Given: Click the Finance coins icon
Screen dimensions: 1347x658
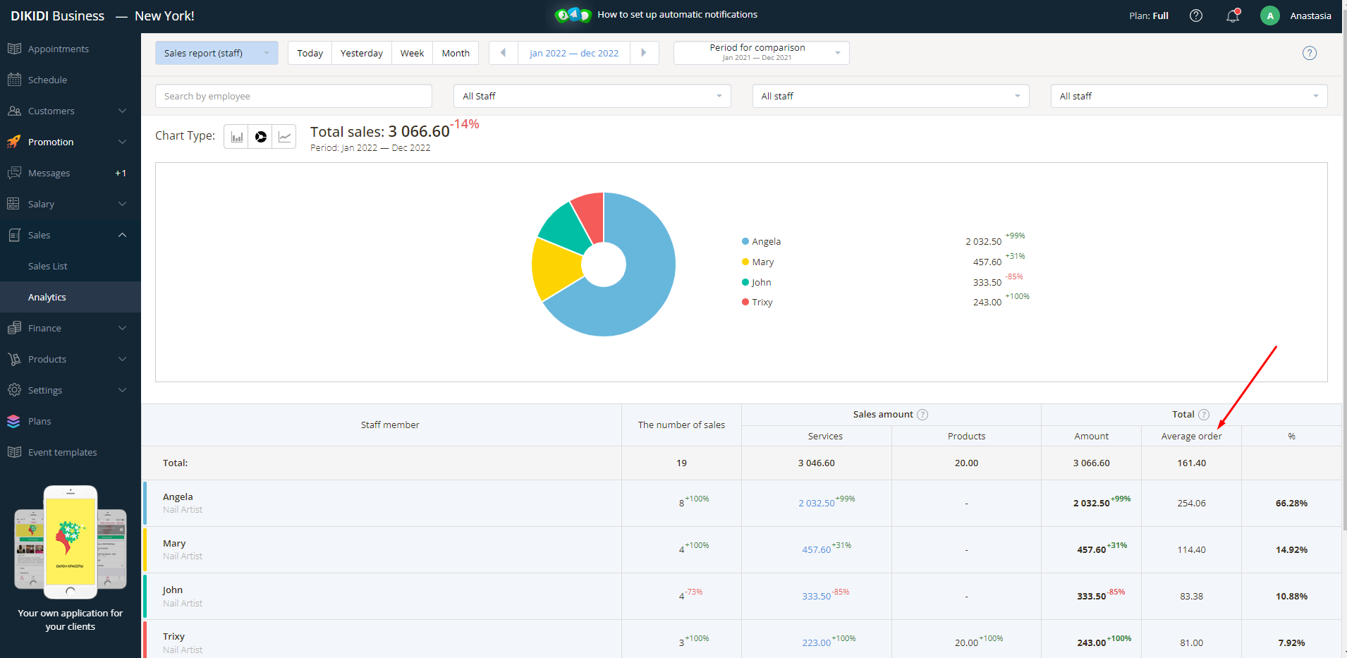Looking at the screenshot, I should 14,328.
